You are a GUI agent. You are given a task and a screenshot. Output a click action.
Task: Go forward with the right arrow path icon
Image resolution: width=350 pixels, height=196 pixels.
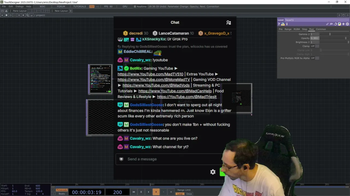pos(15,15)
